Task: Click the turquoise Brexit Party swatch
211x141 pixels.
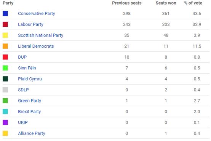Action: coord(5,112)
